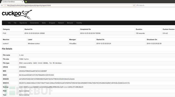
Task: Select the PE32 executable file type text
Action: pyautogui.click(x=40, y=63)
